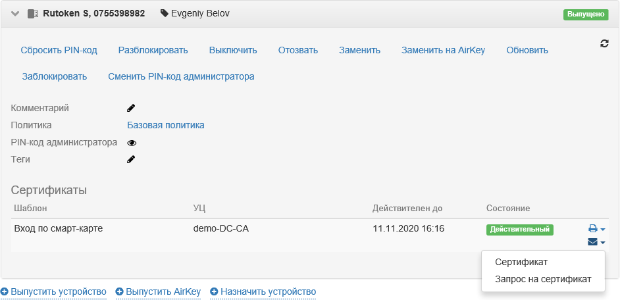This screenshot has height=300, width=620.
Task: Open the printer dropdown arrow
Action: point(603,230)
